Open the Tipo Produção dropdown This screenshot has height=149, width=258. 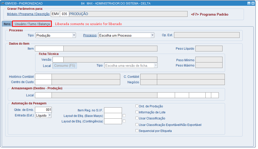point(74,35)
